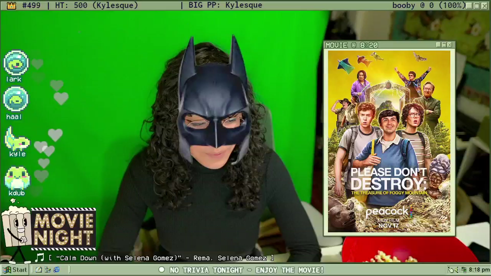
Task: Click the kdub frog avatar
Action: point(17,178)
